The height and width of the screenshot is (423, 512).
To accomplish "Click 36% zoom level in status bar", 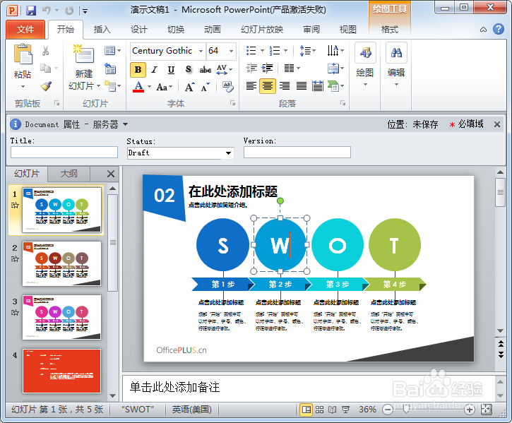I will pos(367,410).
